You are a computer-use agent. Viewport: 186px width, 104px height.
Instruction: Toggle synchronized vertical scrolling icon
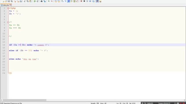pyautogui.click(x=56, y=1)
